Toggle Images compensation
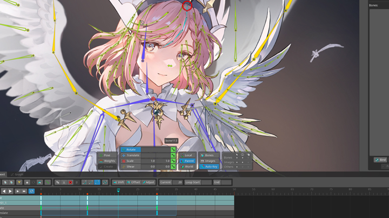 point(209,161)
